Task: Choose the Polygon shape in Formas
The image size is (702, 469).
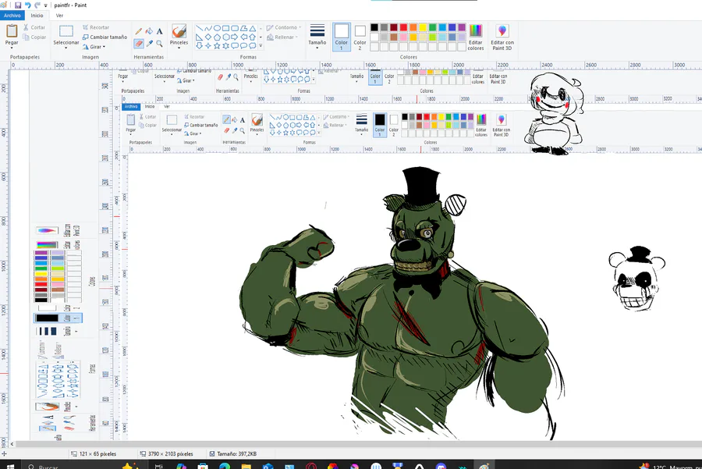Action: coord(244,28)
